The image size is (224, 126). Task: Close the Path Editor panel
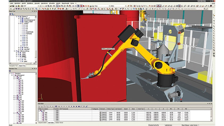pos(212,104)
